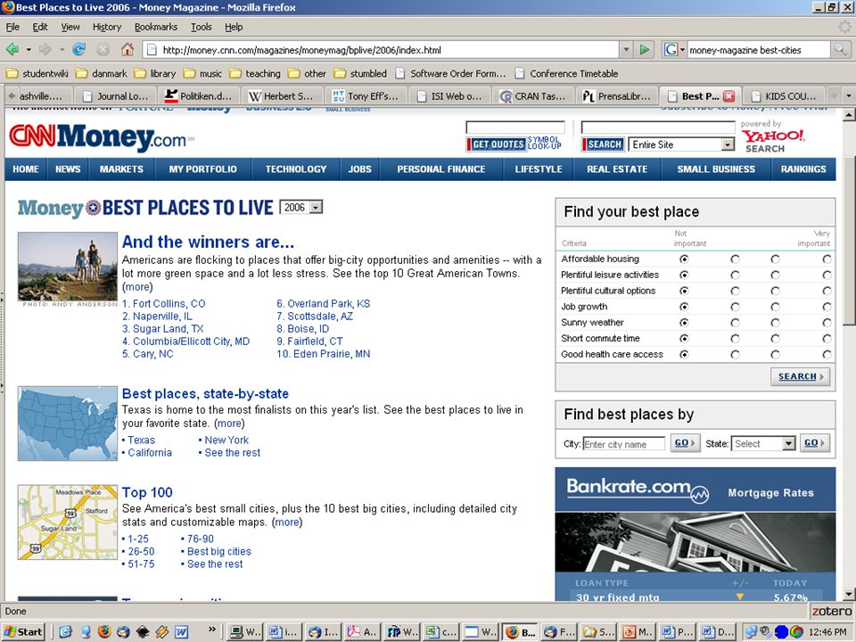Click the red SEARCH button near Yahoo

coord(603,144)
